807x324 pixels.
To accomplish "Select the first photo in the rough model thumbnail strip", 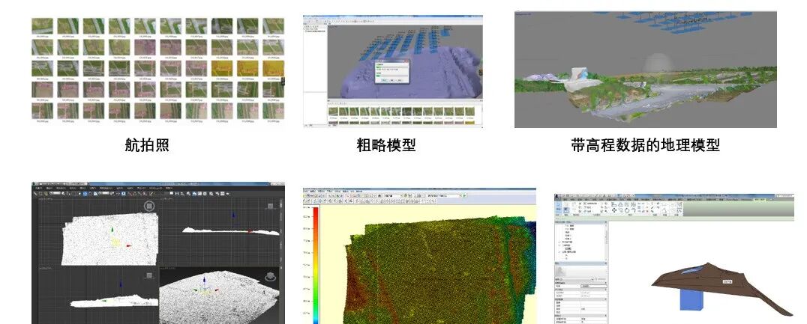I will (x=333, y=111).
